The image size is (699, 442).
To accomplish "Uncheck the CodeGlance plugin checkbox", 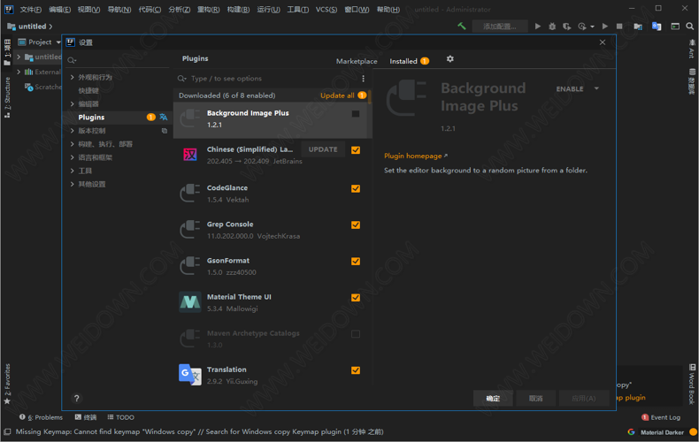I will [356, 188].
